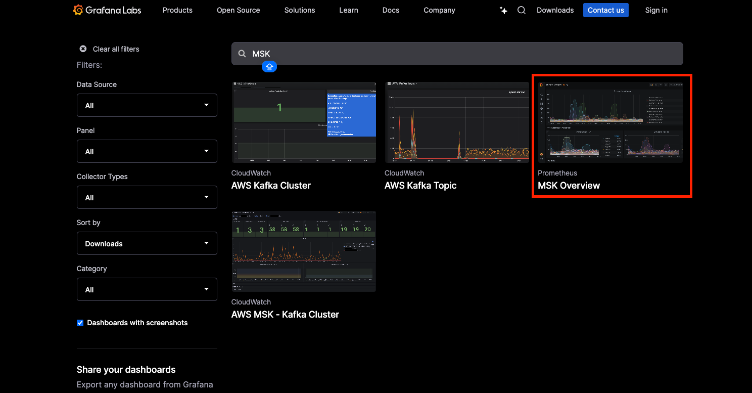Click the Filters: label

pos(89,65)
